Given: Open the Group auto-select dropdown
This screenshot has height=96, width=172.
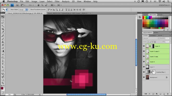Looking at the screenshot, I should (x=23, y=10).
